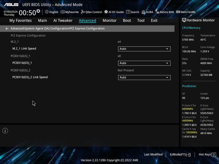Click the breadcrumb path text

(58, 28)
